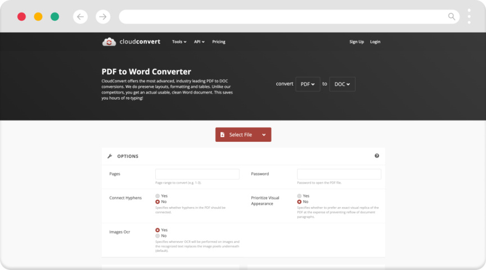Click the Images Ocr label
Image resolution: width=486 pixels, height=270 pixels.
click(x=119, y=232)
